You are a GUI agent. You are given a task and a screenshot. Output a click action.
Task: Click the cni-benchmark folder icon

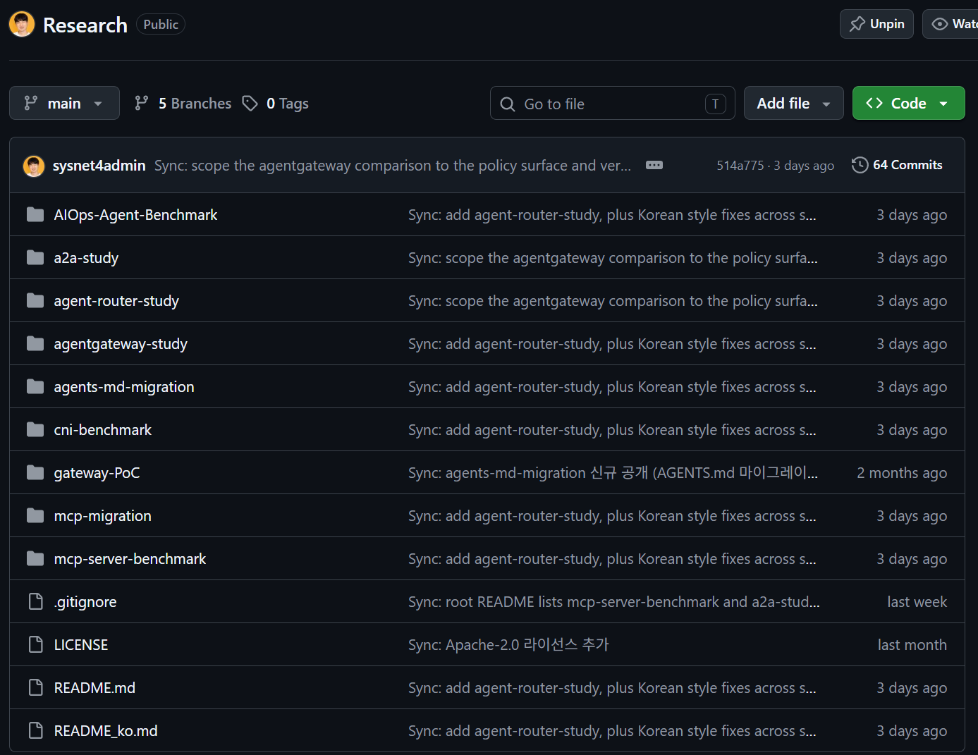click(35, 429)
